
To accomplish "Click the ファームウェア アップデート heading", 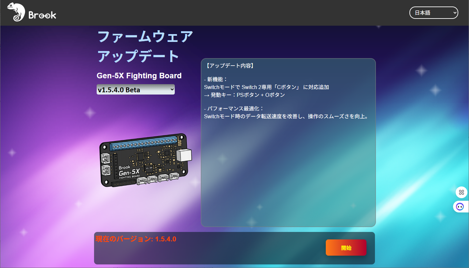I will (x=145, y=46).
